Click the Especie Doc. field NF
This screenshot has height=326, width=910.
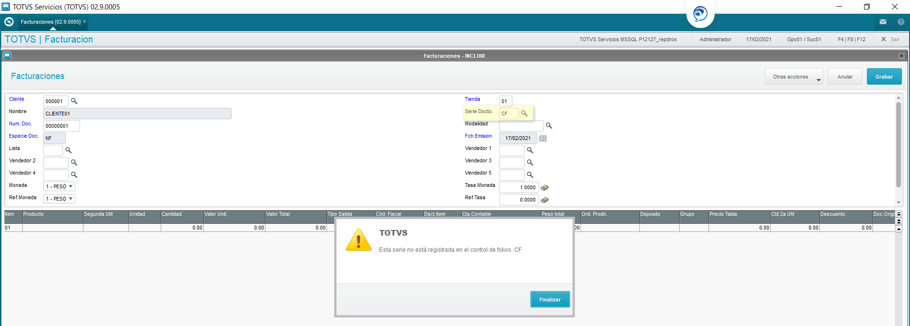pos(55,138)
